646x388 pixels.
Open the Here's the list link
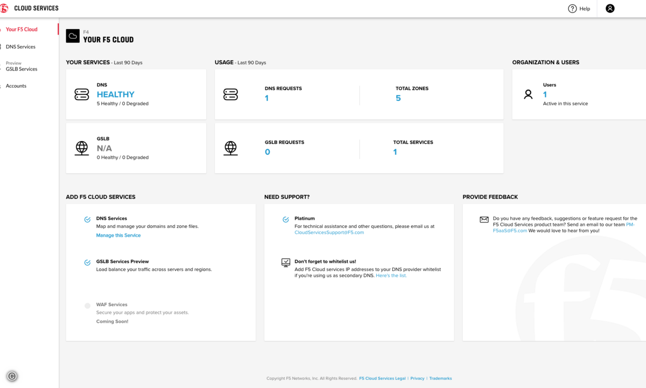pos(391,275)
